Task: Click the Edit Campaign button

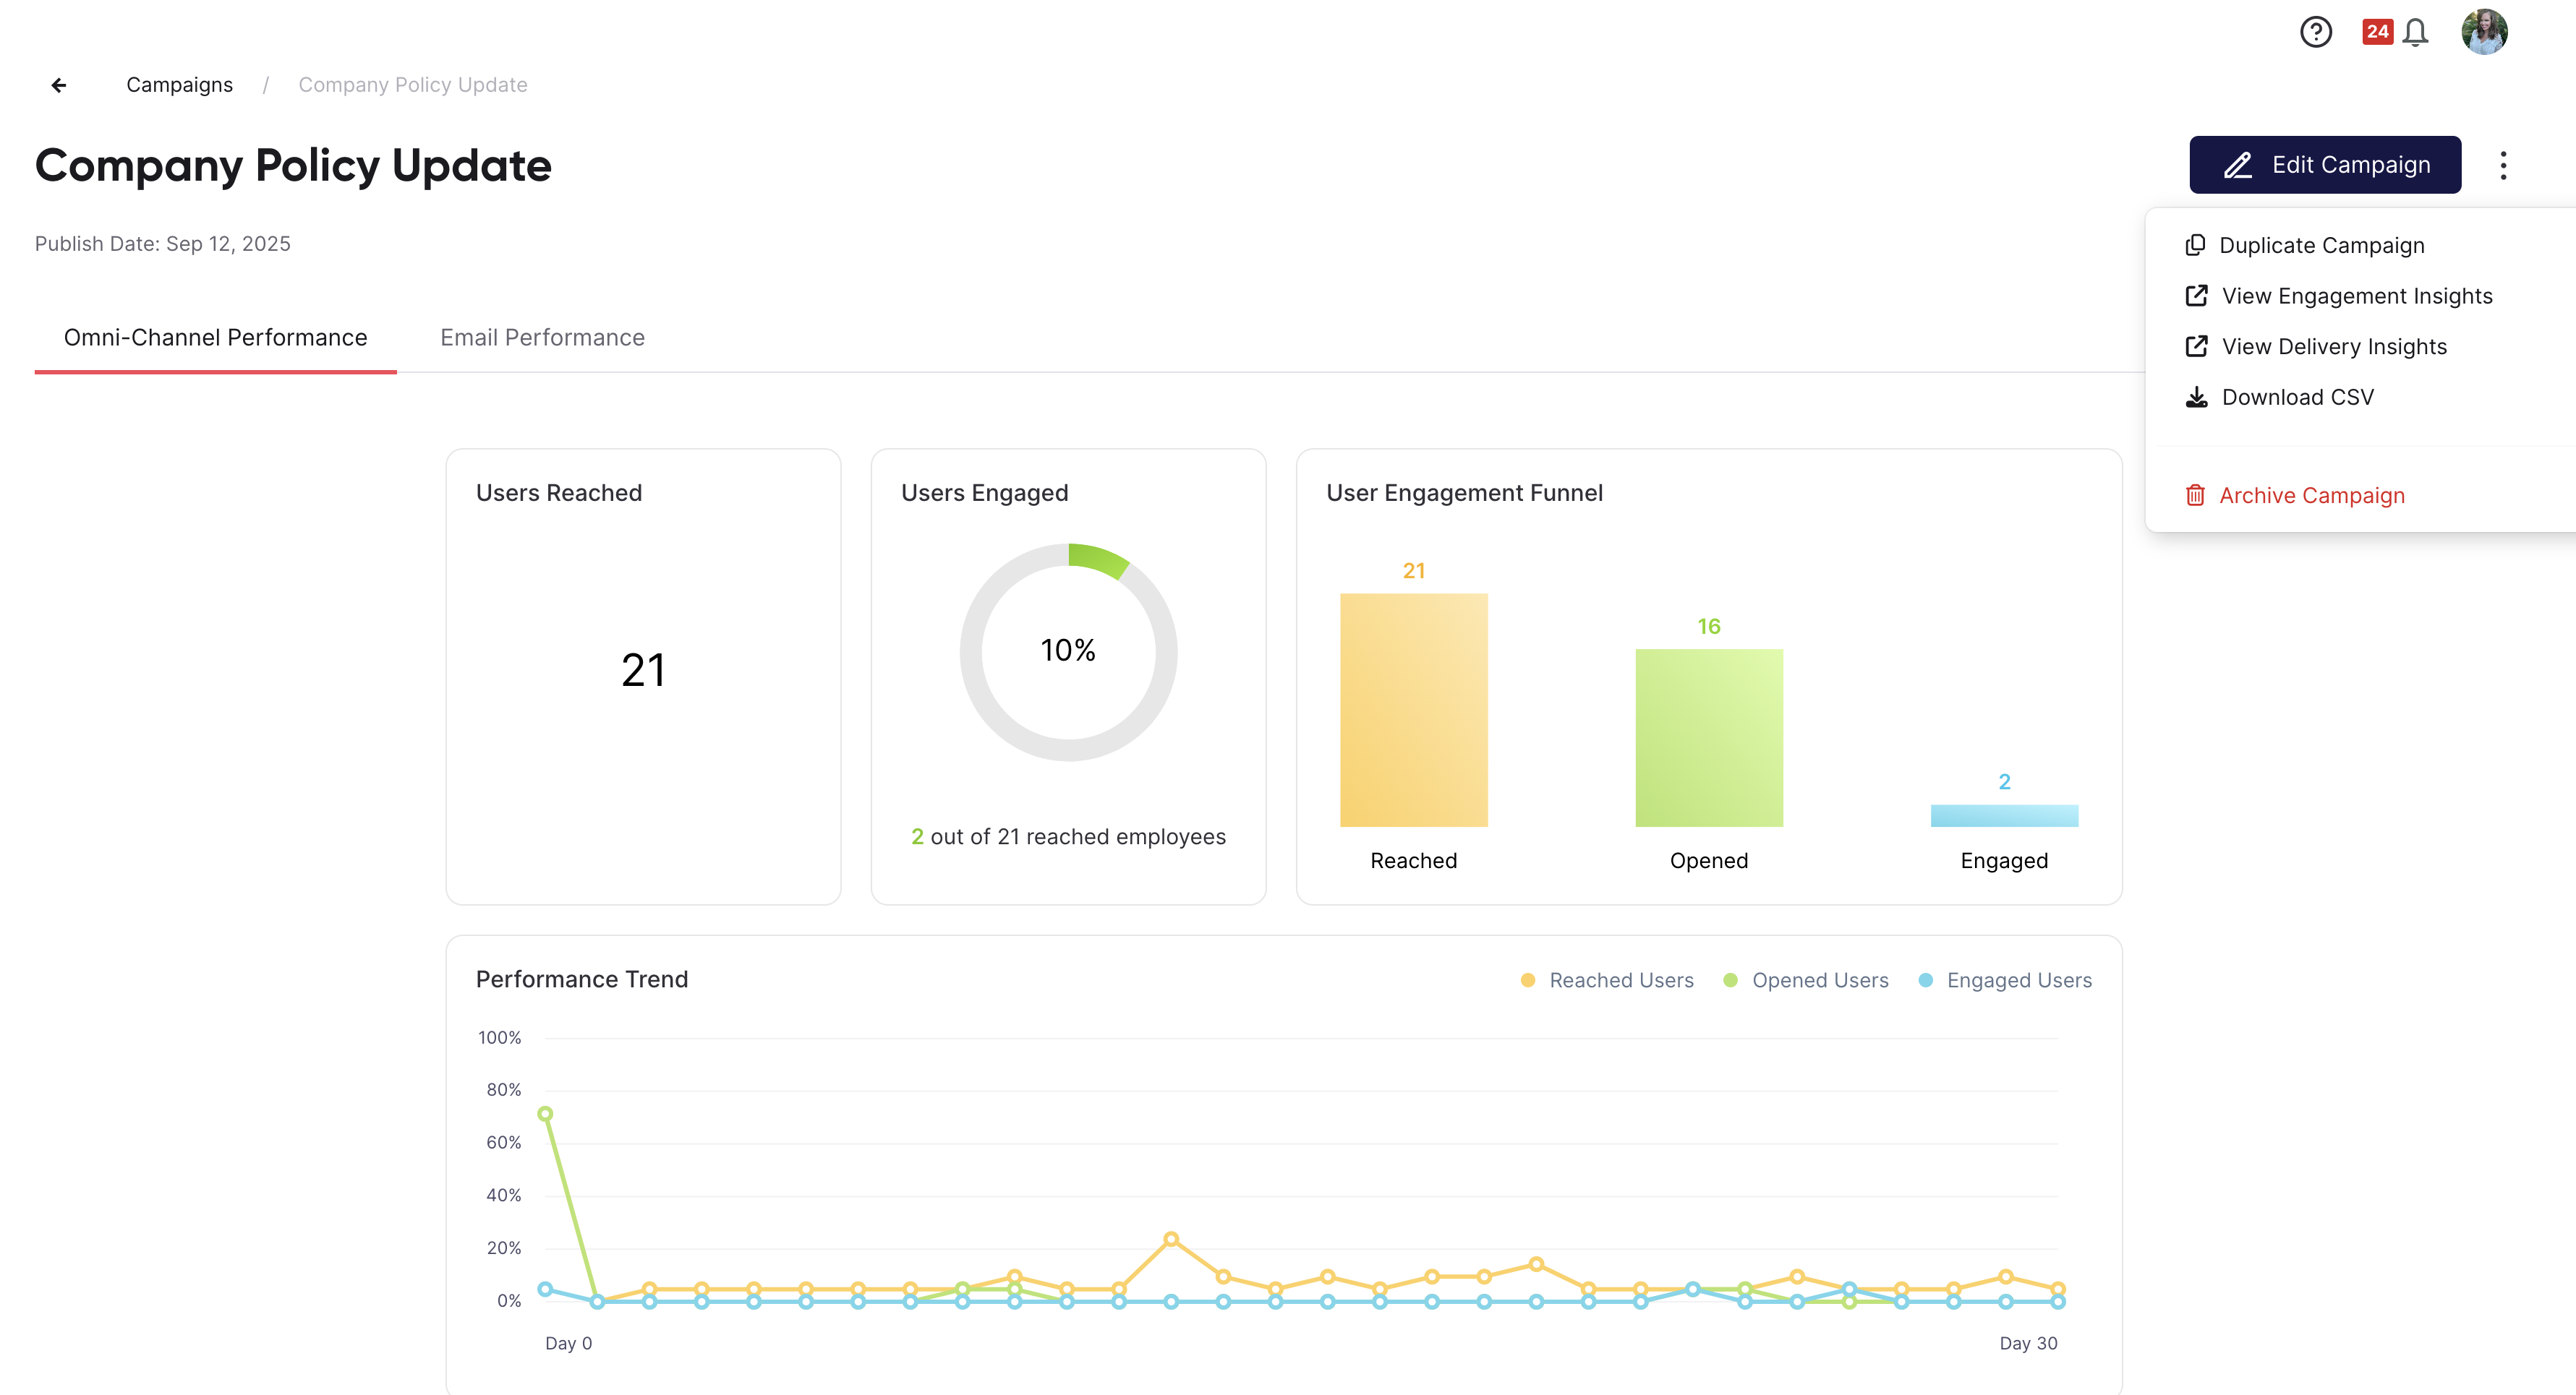Action: coord(2325,165)
